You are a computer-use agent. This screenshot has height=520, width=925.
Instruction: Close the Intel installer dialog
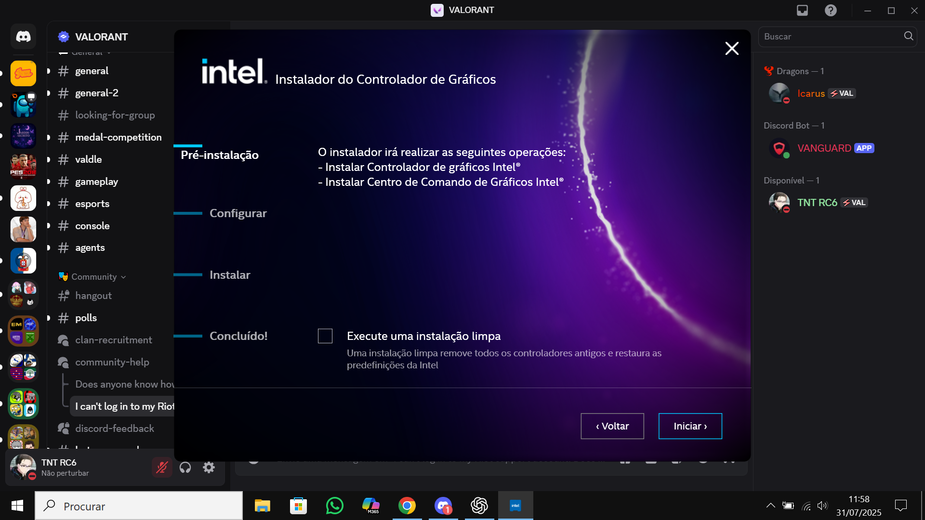732,48
